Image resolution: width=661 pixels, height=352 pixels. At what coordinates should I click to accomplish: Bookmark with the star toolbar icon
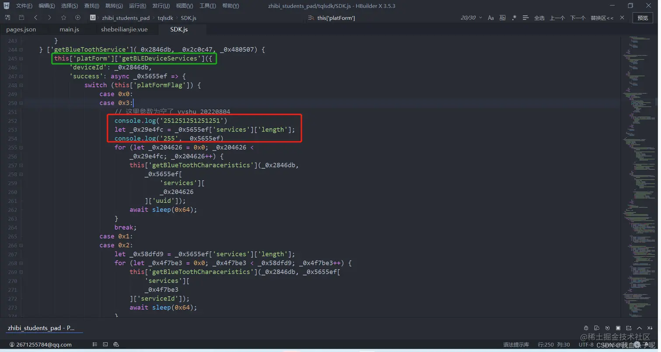[64, 17]
